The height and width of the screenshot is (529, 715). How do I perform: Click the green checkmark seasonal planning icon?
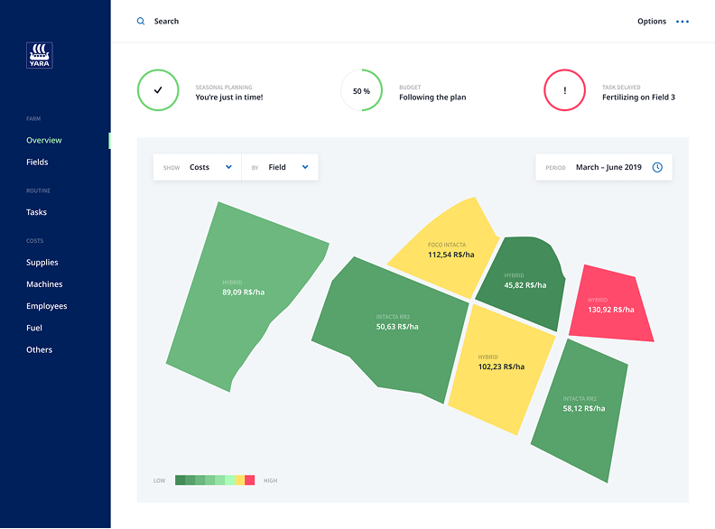click(x=158, y=90)
